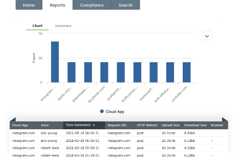238x163 pixels.
Task: Switch to the Summary tab
Action: 63,26
